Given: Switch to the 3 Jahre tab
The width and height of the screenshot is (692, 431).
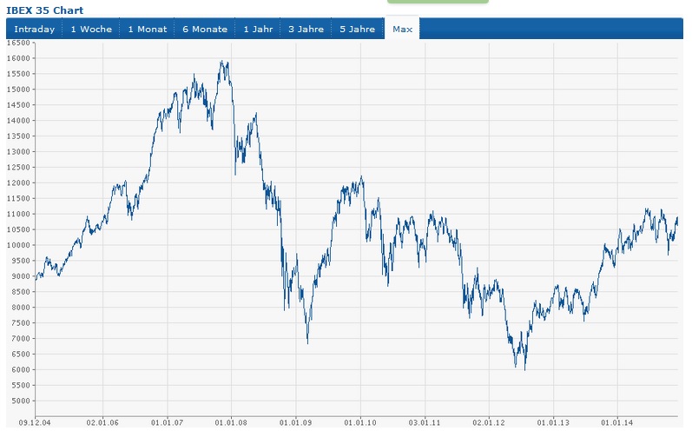Looking at the screenshot, I should [x=306, y=30].
